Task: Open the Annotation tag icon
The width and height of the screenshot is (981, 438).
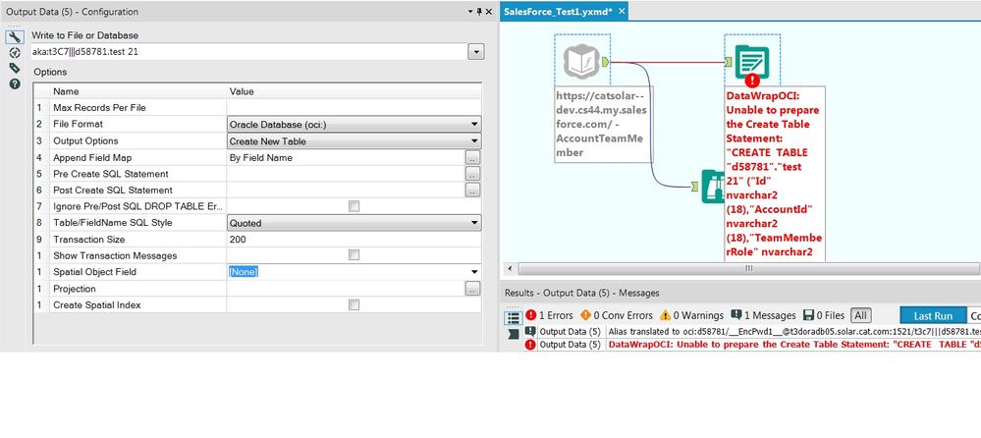Action: point(15,68)
